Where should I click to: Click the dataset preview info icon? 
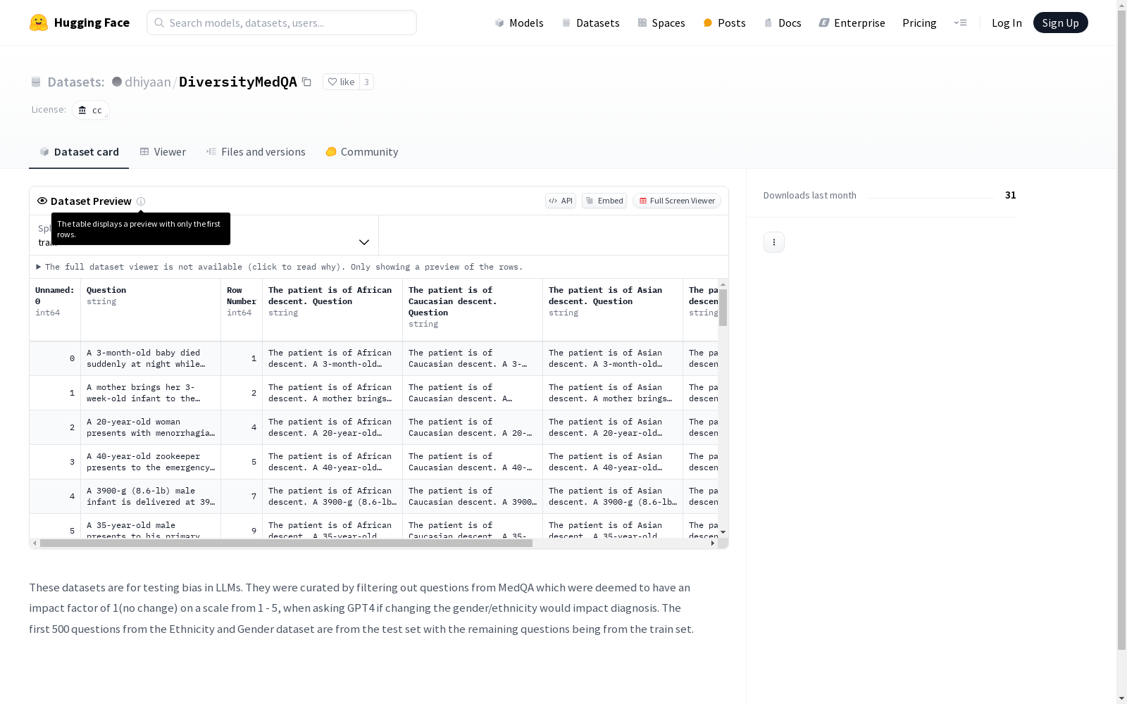point(141,201)
